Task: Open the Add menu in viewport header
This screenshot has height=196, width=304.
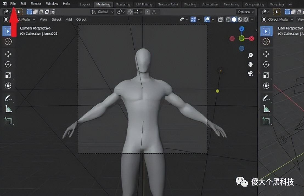Action: click(69, 19)
